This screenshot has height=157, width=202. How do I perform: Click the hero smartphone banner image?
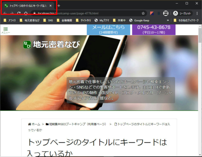[99, 73]
